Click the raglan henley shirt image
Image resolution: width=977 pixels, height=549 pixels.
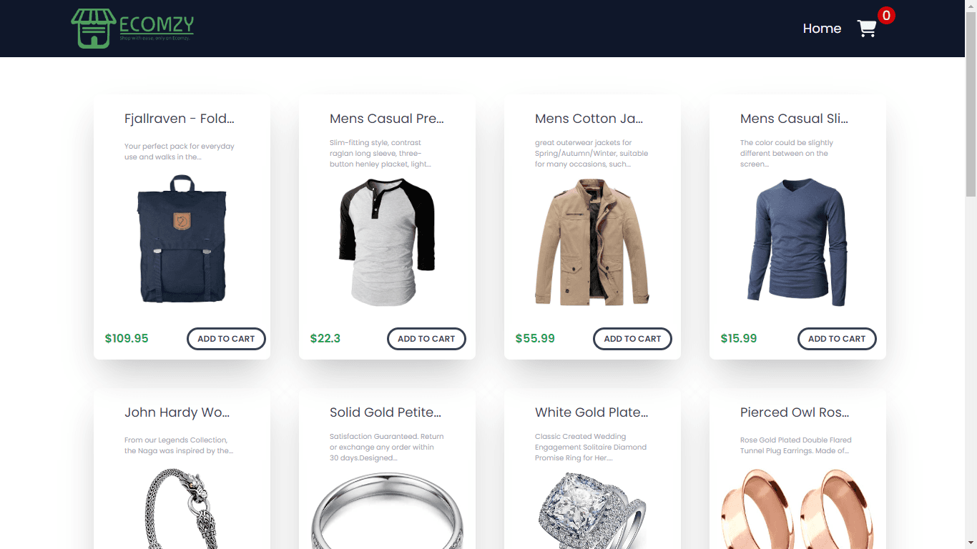(387, 242)
